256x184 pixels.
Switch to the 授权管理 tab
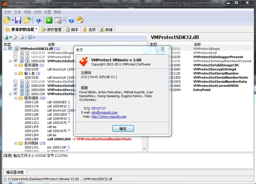click(x=51, y=29)
